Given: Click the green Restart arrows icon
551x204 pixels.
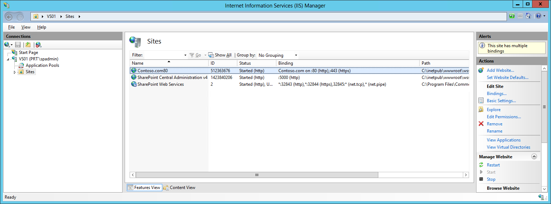Looking at the screenshot, I should 481,165.
